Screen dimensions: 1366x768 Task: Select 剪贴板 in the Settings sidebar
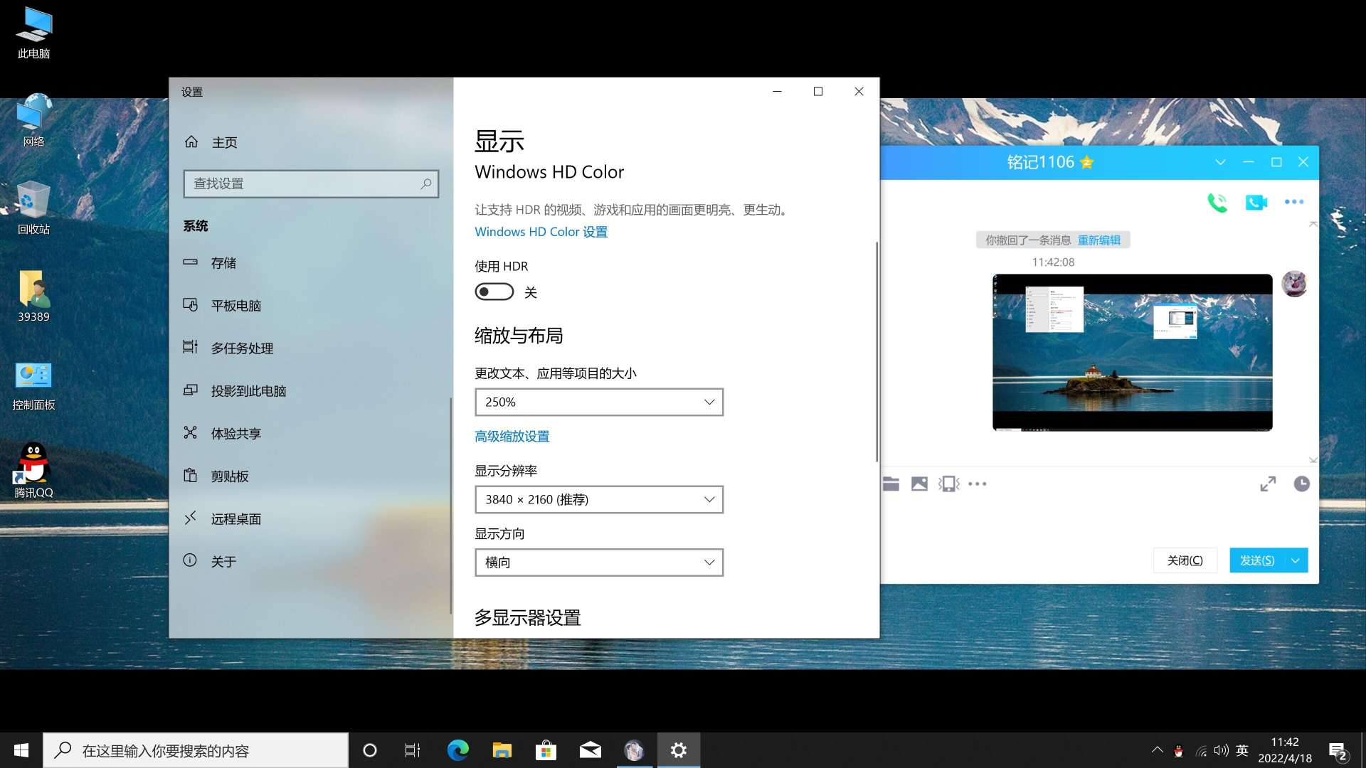pos(230,476)
